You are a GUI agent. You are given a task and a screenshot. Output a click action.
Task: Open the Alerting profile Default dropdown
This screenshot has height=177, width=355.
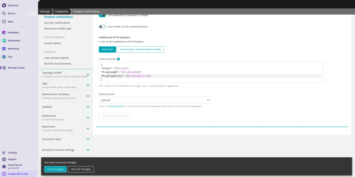point(155,100)
